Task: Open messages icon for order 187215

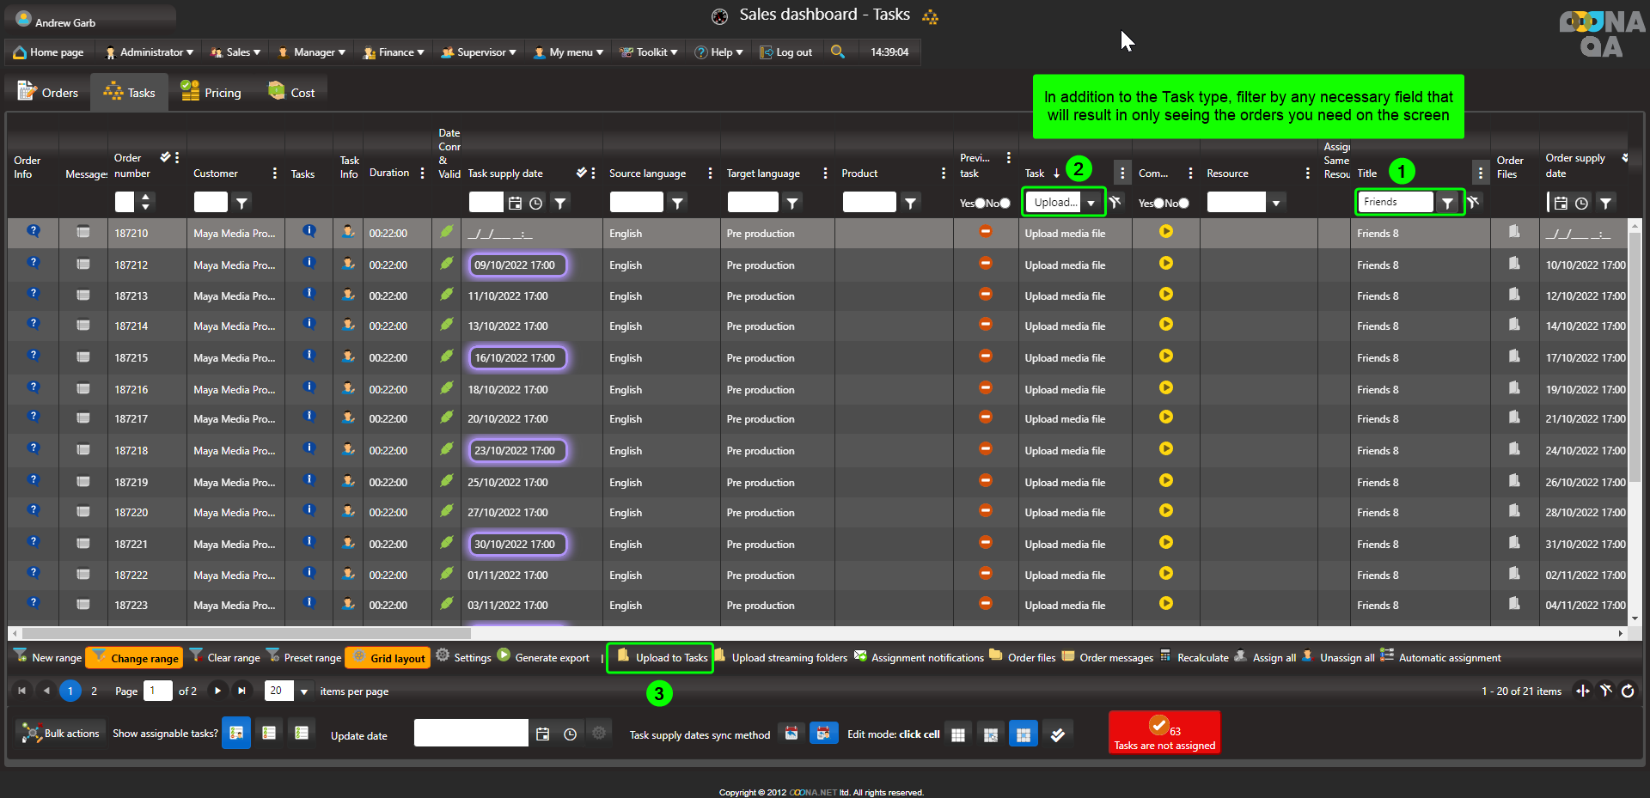Action: 83,356
